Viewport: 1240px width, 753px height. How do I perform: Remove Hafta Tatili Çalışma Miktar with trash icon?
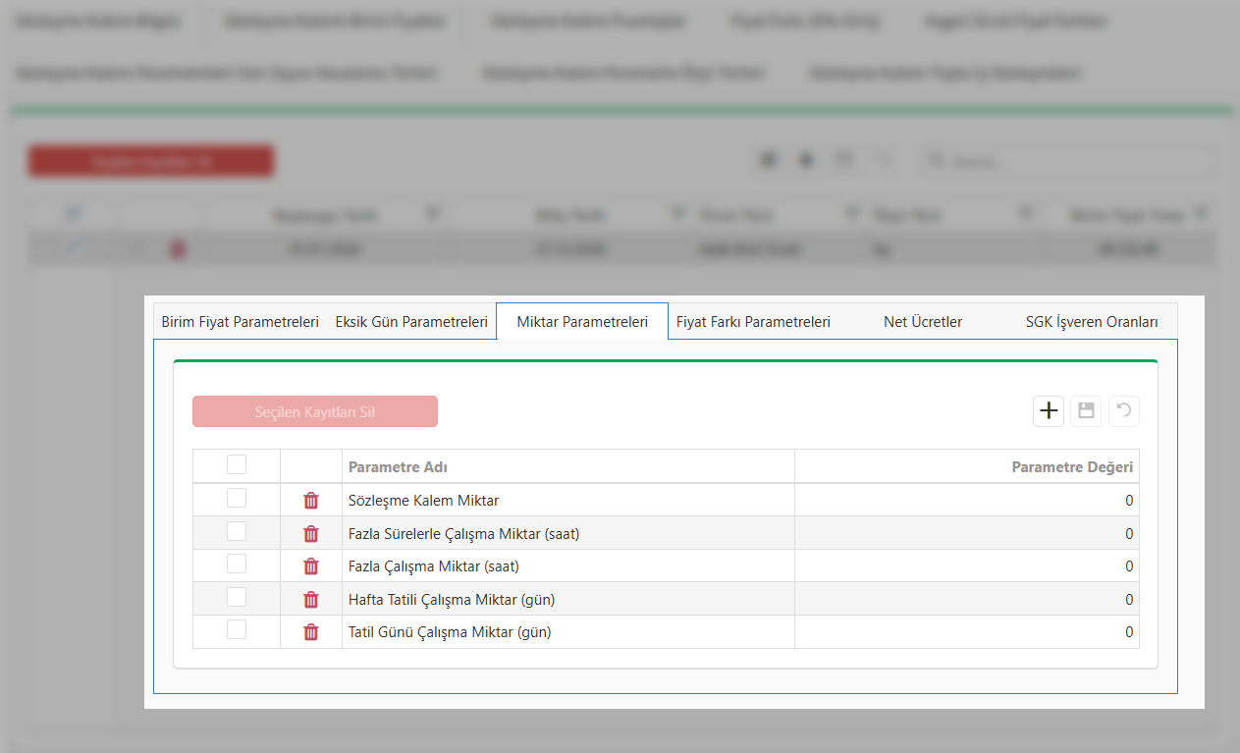tap(311, 600)
